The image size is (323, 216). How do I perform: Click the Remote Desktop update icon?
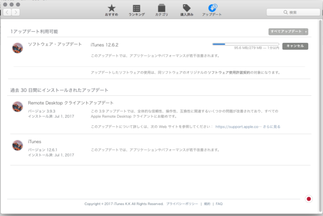(x=18, y=106)
